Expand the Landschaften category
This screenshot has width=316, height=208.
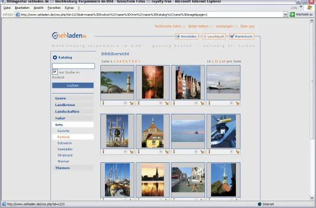(67, 111)
